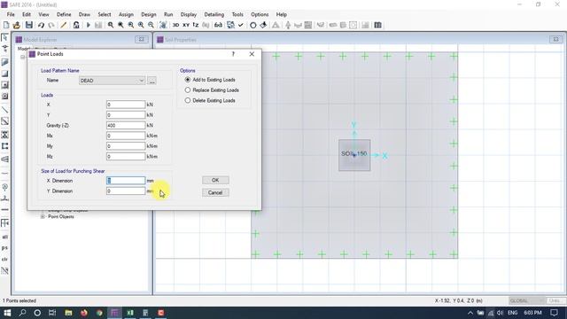Open File Explorer from the taskbar

point(68,313)
